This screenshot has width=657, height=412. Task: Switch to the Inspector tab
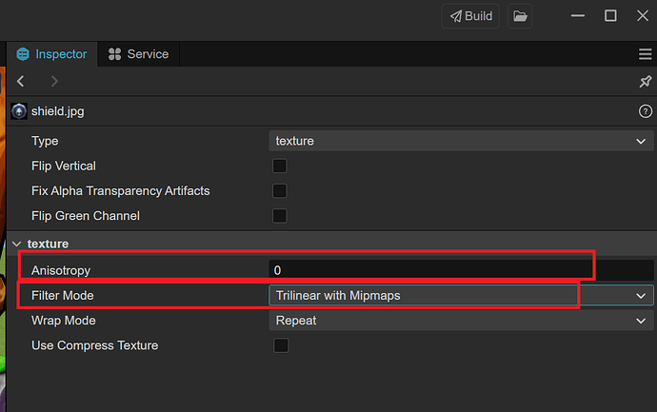[x=52, y=54]
